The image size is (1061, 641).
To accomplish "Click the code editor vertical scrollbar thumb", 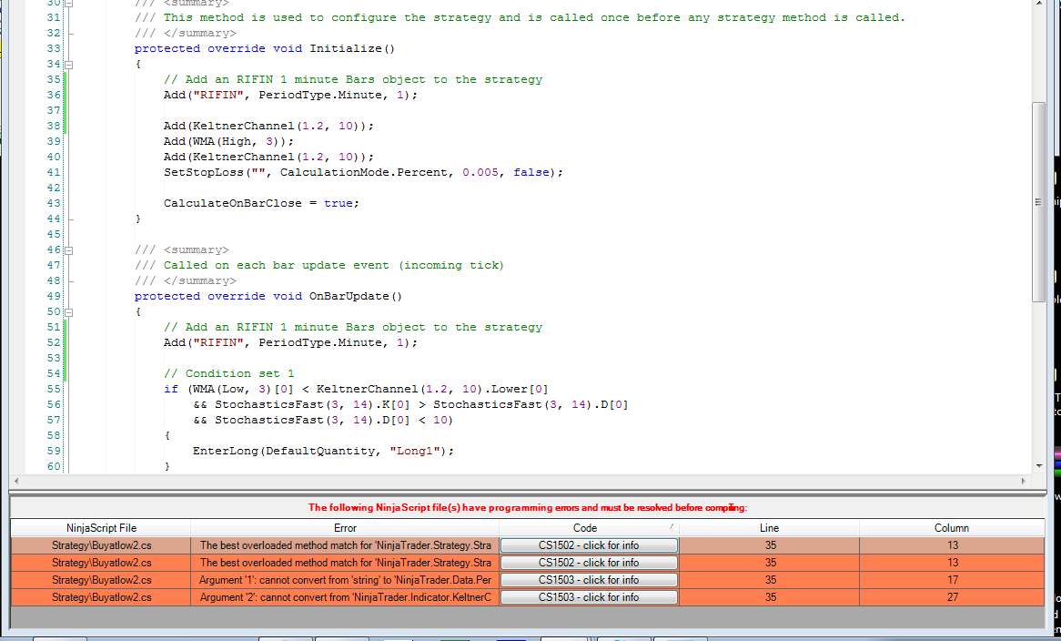I will (1038, 202).
